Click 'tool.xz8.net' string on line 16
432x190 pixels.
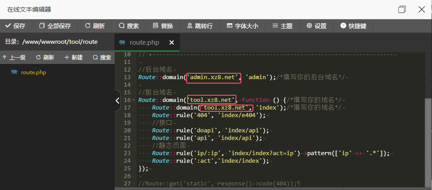(x=211, y=100)
